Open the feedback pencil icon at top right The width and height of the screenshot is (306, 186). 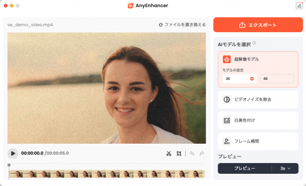click(299, 6)
